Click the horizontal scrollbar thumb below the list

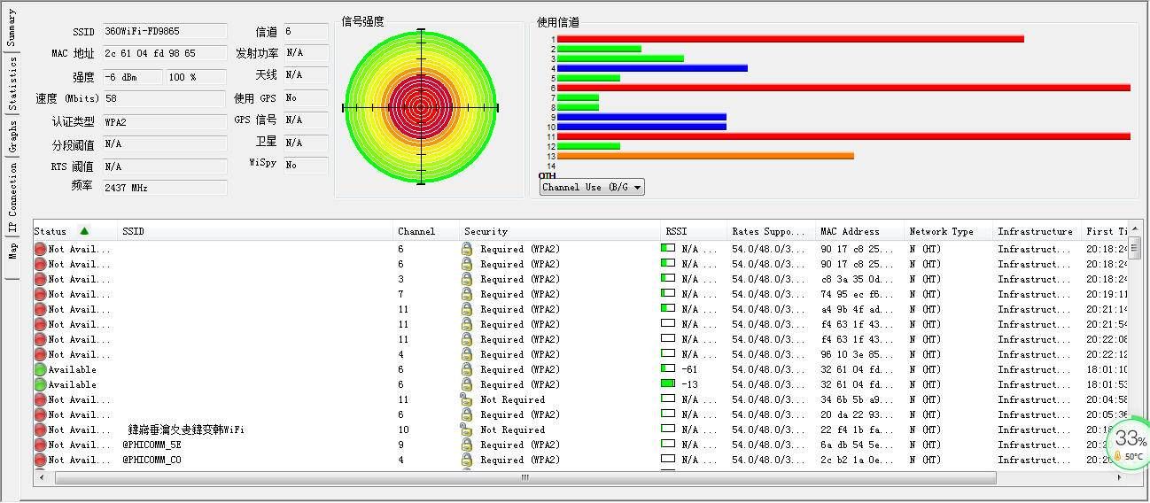[524, 478]
